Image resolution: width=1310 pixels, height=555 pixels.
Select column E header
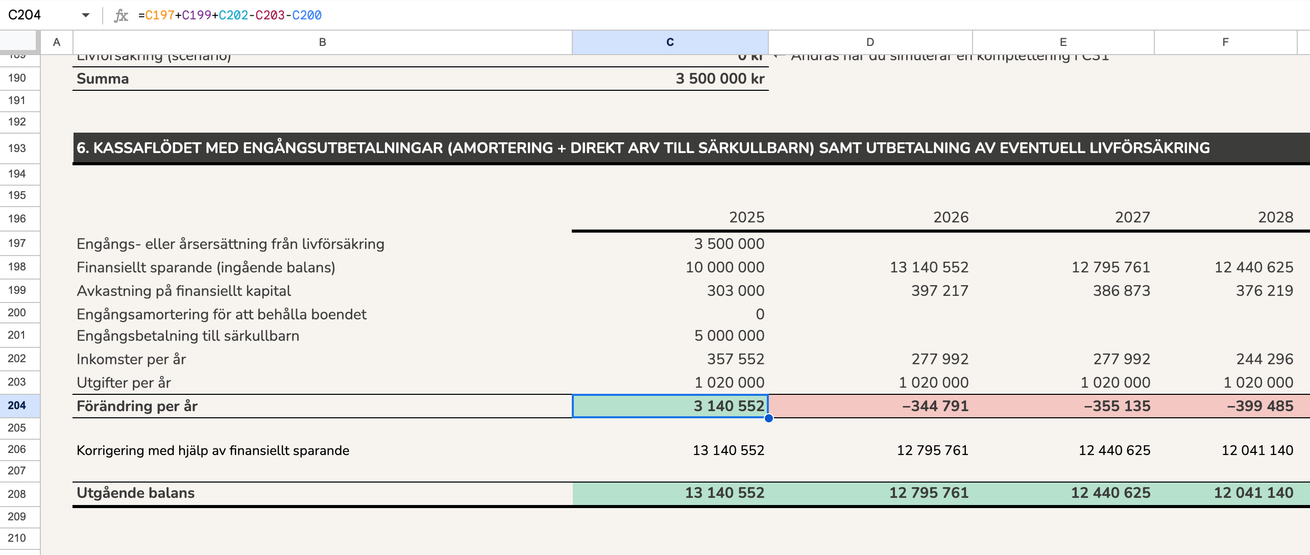(x=1063, y=42)
